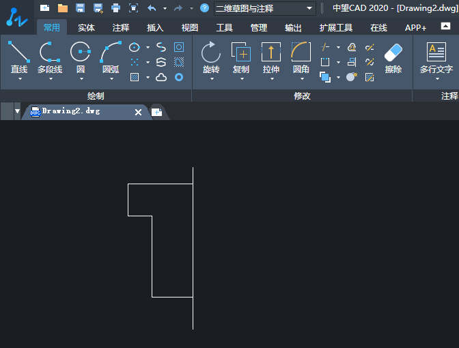
Task: Open the 管理 ribbon tab
Action: click(x=259, y=28)
